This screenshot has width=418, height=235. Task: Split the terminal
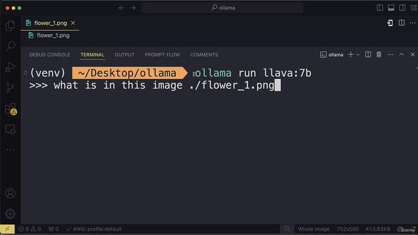pyautogui.click(x=368, y=55)
